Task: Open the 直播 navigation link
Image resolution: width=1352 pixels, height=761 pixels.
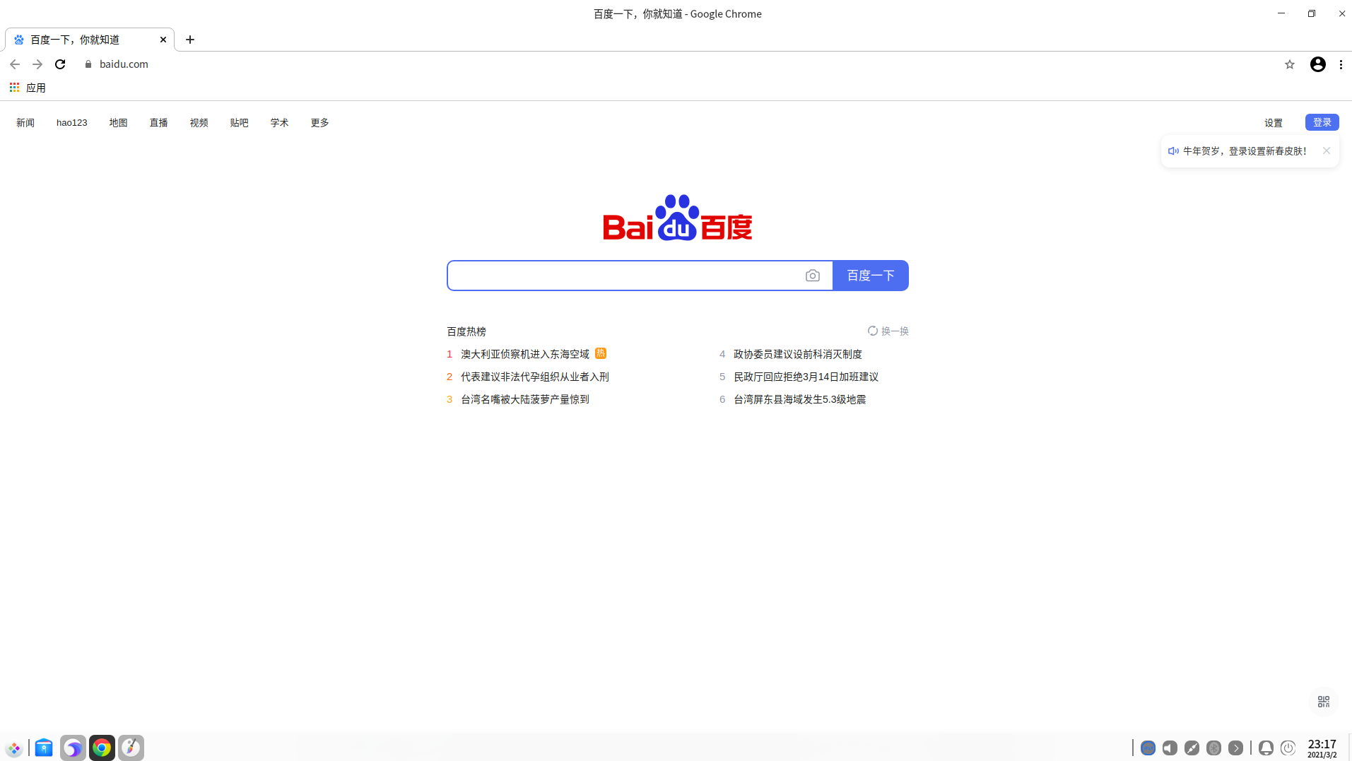Action: (158, 123)
